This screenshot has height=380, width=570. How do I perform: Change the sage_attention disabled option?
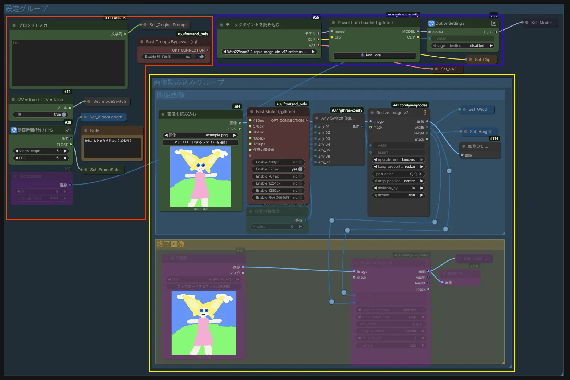[462, 46]
